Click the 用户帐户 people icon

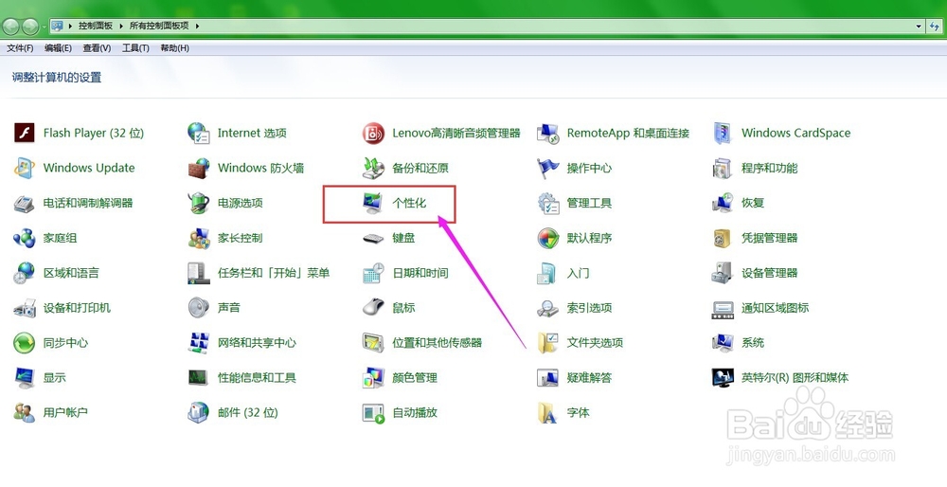click(x=25, y=413)
